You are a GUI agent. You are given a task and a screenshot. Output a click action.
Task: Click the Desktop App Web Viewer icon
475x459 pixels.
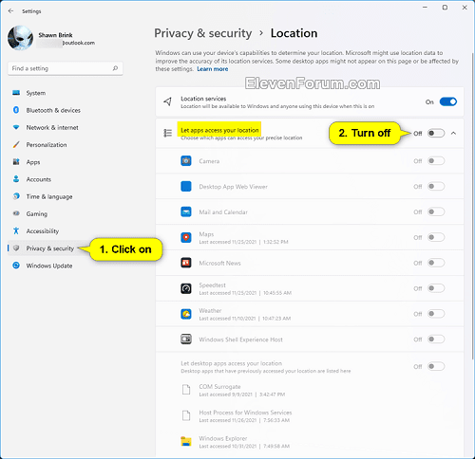(x=186, y=187)
